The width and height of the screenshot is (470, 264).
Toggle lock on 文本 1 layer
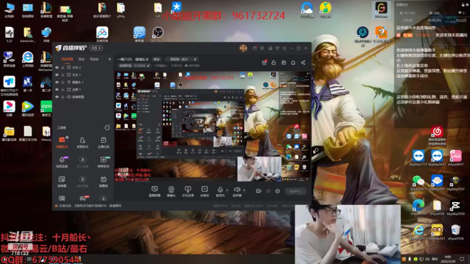point(63,75)
